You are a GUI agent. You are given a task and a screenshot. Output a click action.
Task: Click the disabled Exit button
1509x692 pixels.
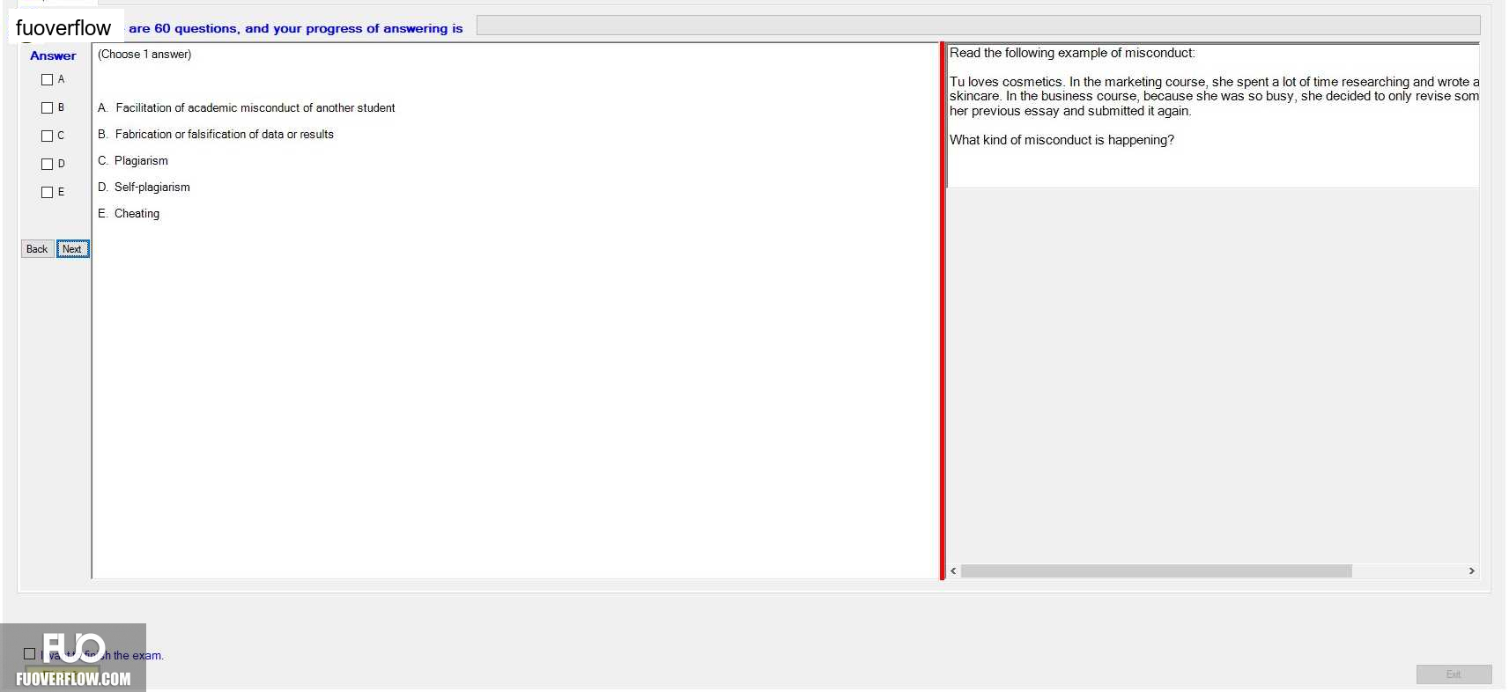point(1454,674)
